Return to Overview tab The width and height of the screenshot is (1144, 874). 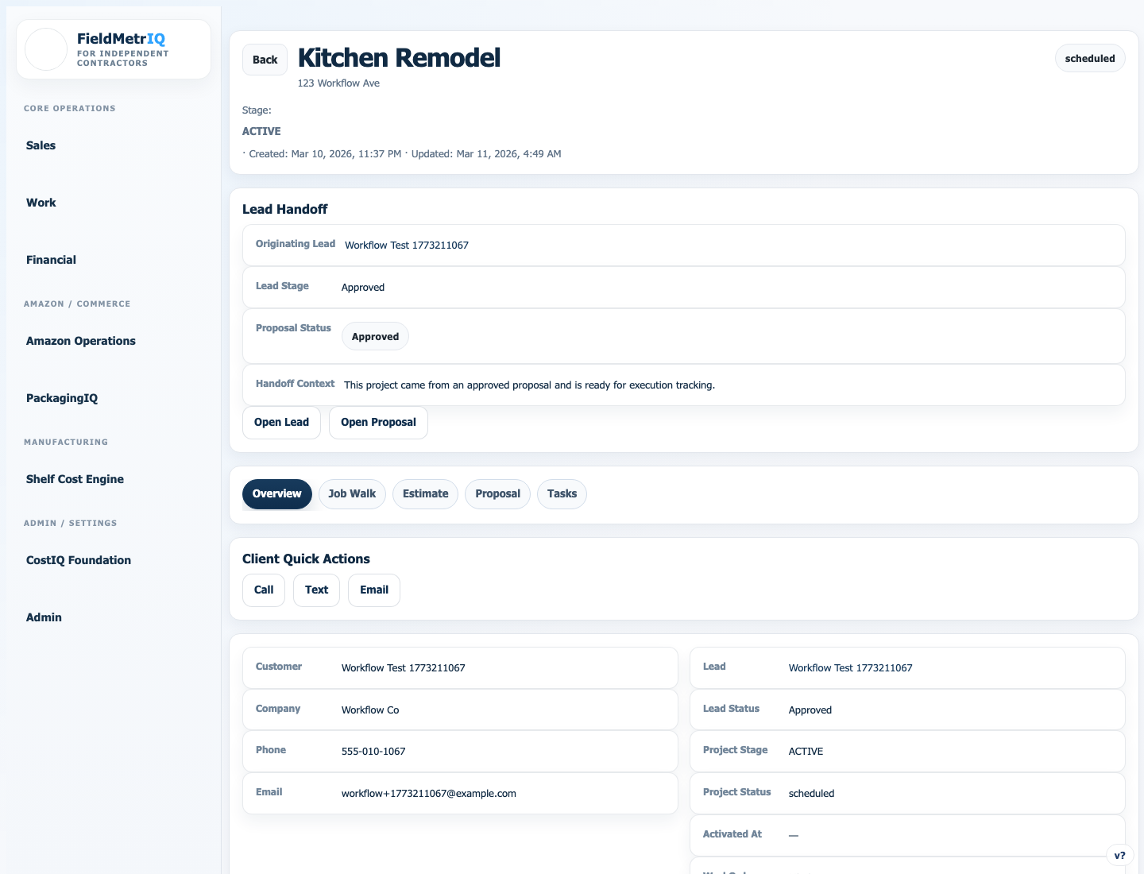tap(276, 493)
